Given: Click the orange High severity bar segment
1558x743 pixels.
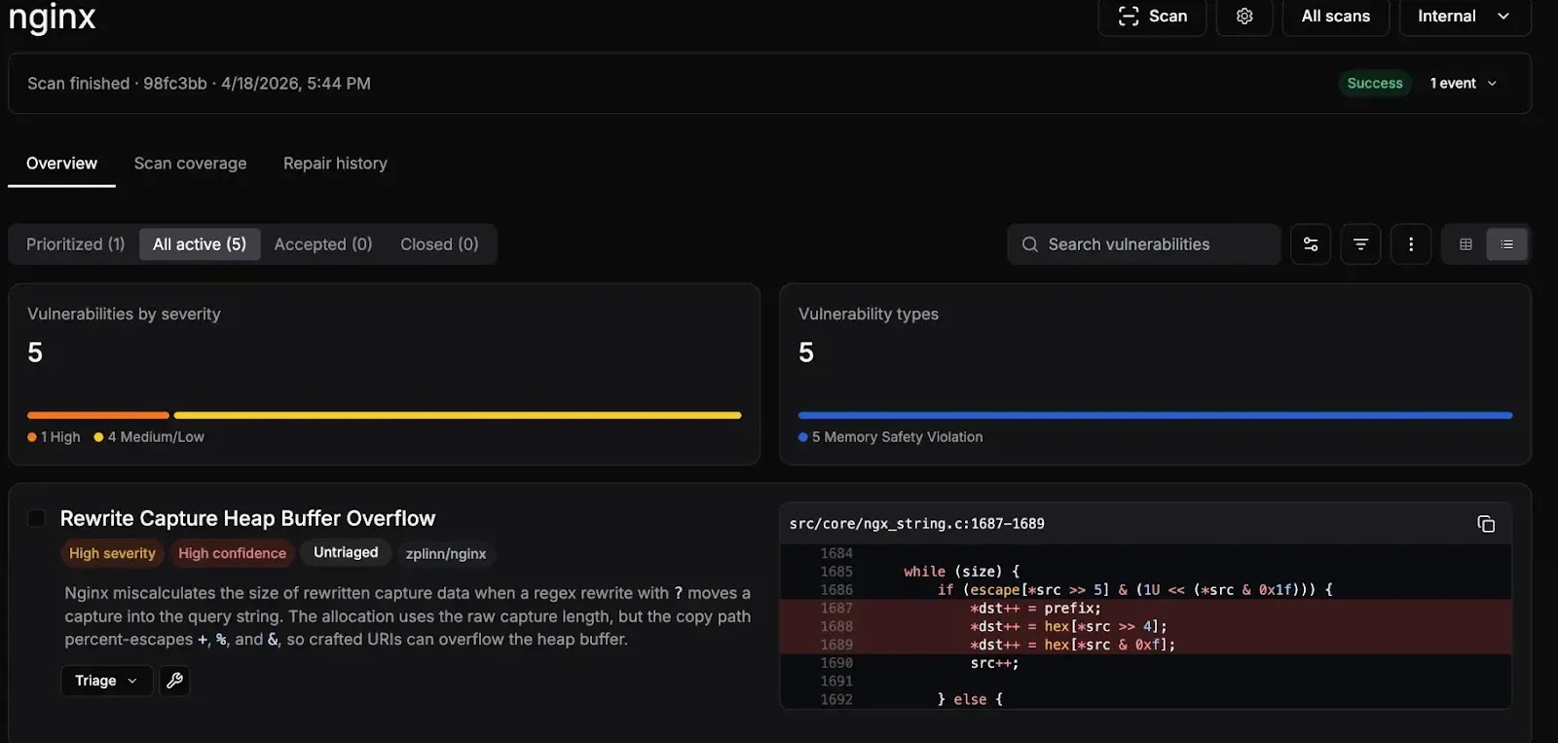Looking at the screenshot, I should click(98, 416).
